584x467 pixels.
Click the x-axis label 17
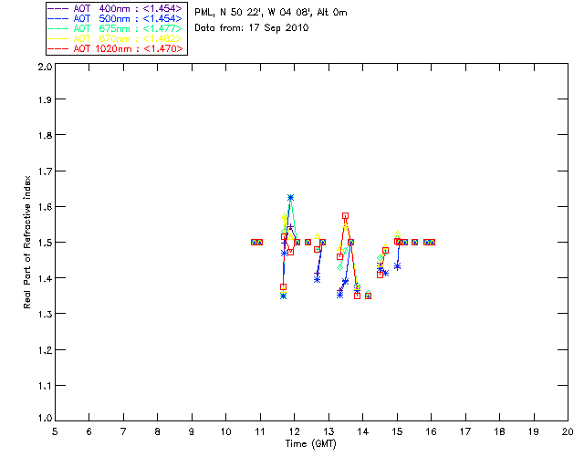pyautogui.click(x=465, y=431)
